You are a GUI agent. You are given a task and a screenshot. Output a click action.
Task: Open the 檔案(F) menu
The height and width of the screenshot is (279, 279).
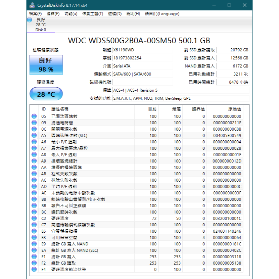35,14
